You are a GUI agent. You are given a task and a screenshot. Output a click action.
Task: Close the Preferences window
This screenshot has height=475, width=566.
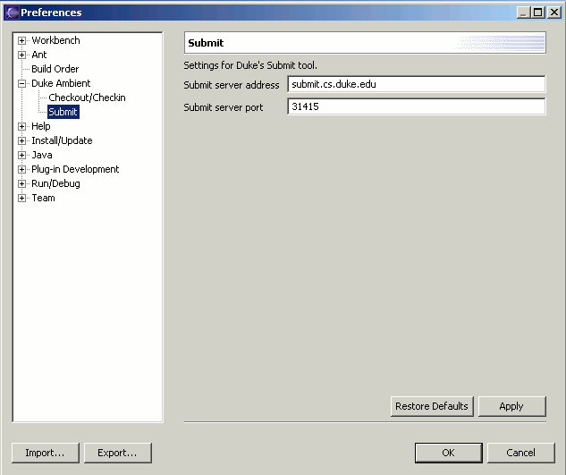(x=554, y=13)
